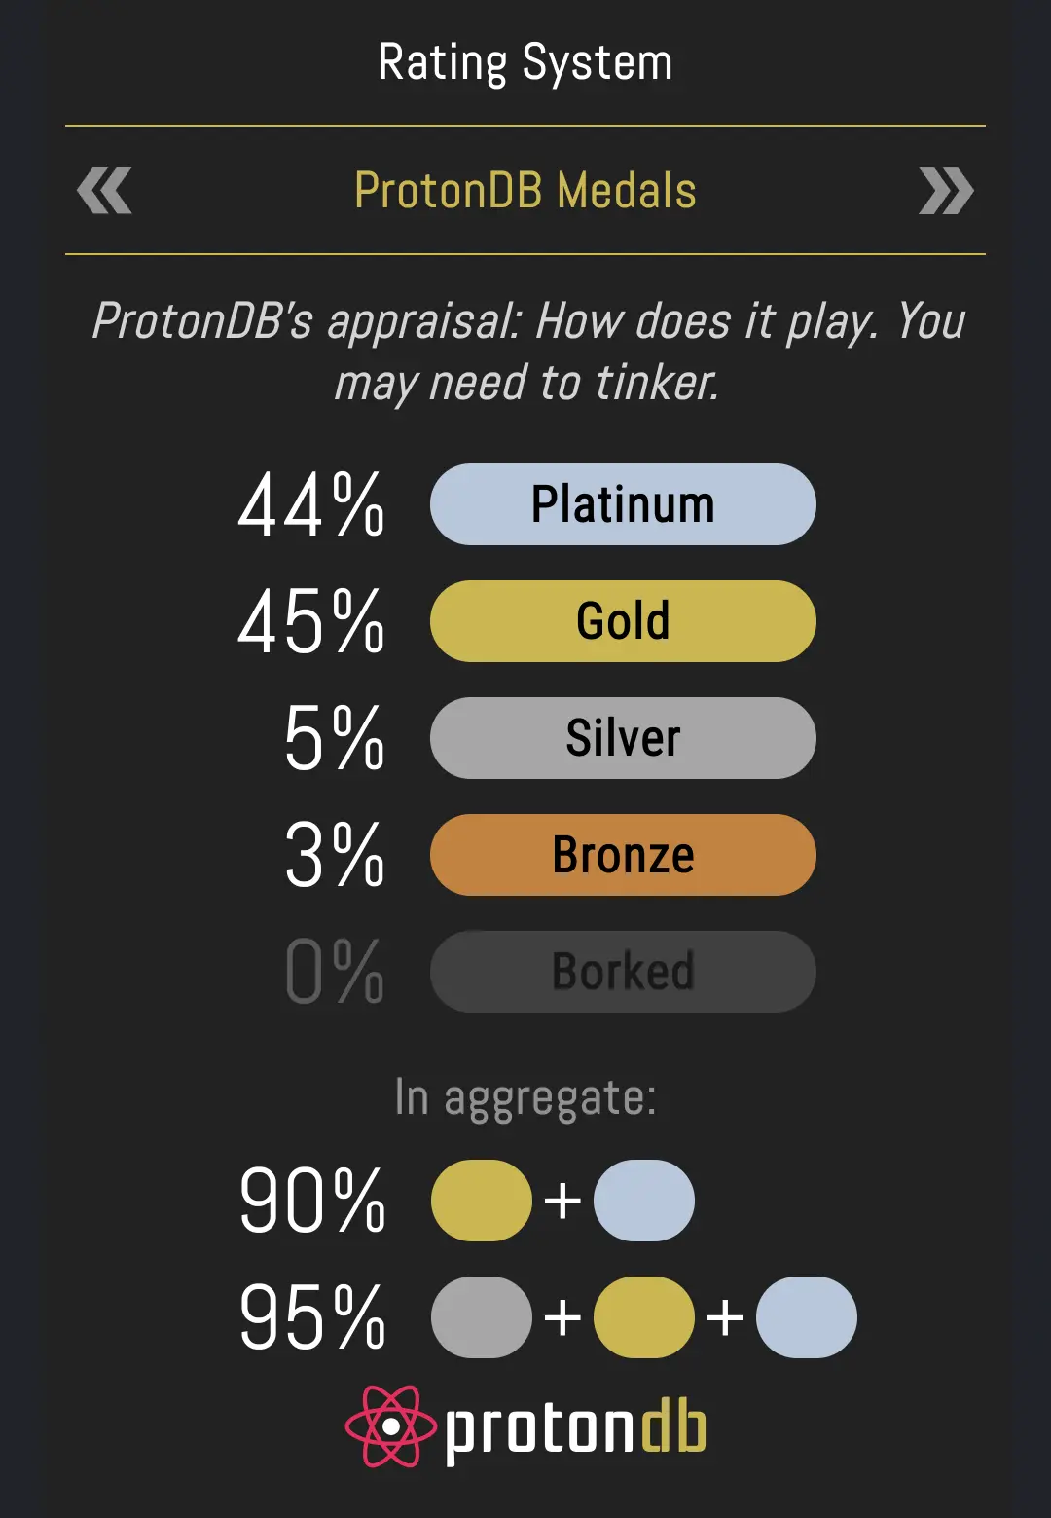
Task: Click the dimmed Borked badge
Action: 623,972
